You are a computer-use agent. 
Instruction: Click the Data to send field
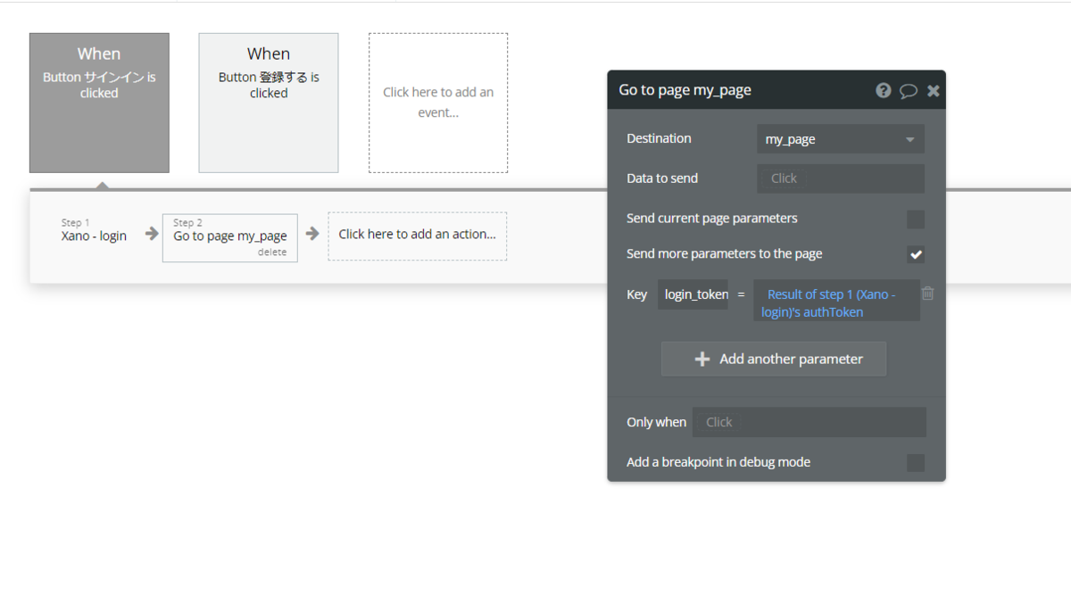[x=840, y=178]
